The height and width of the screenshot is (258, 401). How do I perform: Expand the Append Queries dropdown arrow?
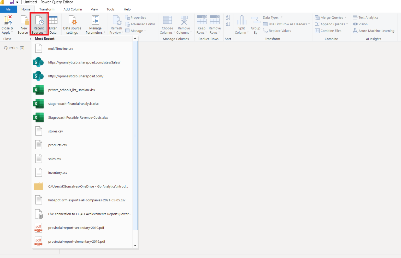[x=347, y=24]
